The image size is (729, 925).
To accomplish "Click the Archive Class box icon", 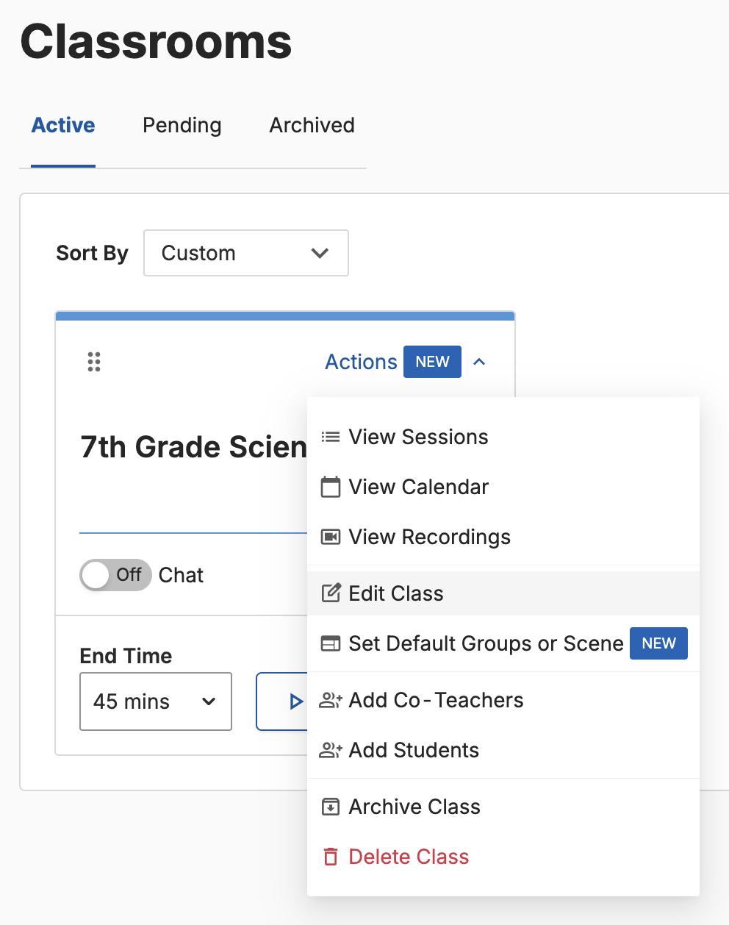I will click(x=331, y=807).
